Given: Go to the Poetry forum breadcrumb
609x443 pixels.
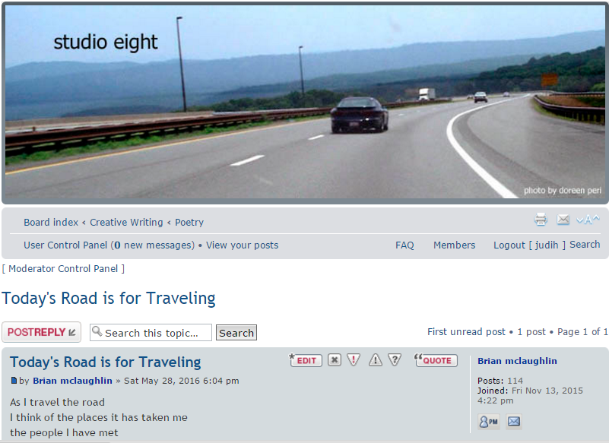Looking at the screenshot, I should (189, 223).
